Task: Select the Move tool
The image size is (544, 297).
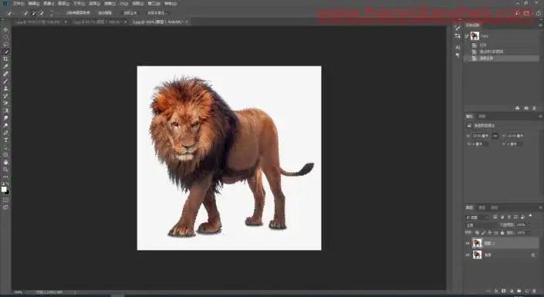Action: tap(5, 30)
